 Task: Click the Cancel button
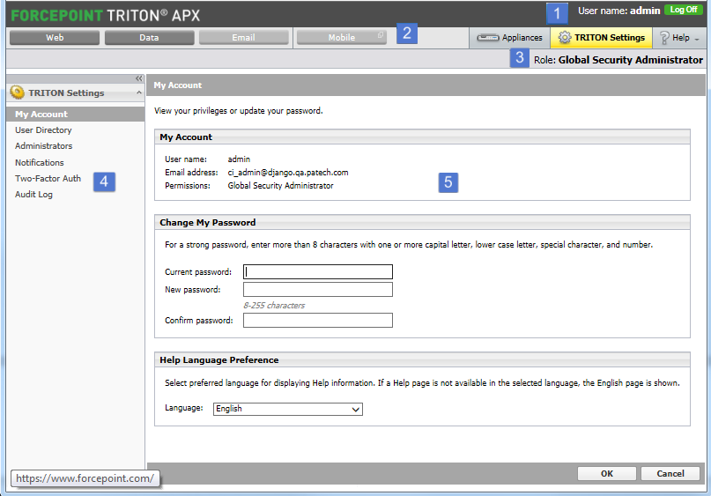click(670, 473)
